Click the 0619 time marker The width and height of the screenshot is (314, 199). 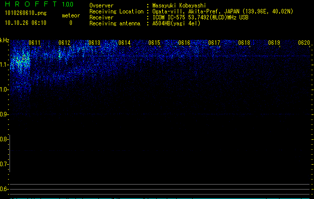coord(274,43)
